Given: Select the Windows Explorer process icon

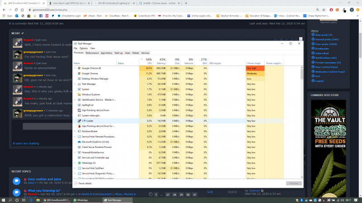Looking at the screenshot, I should (79, 94).
